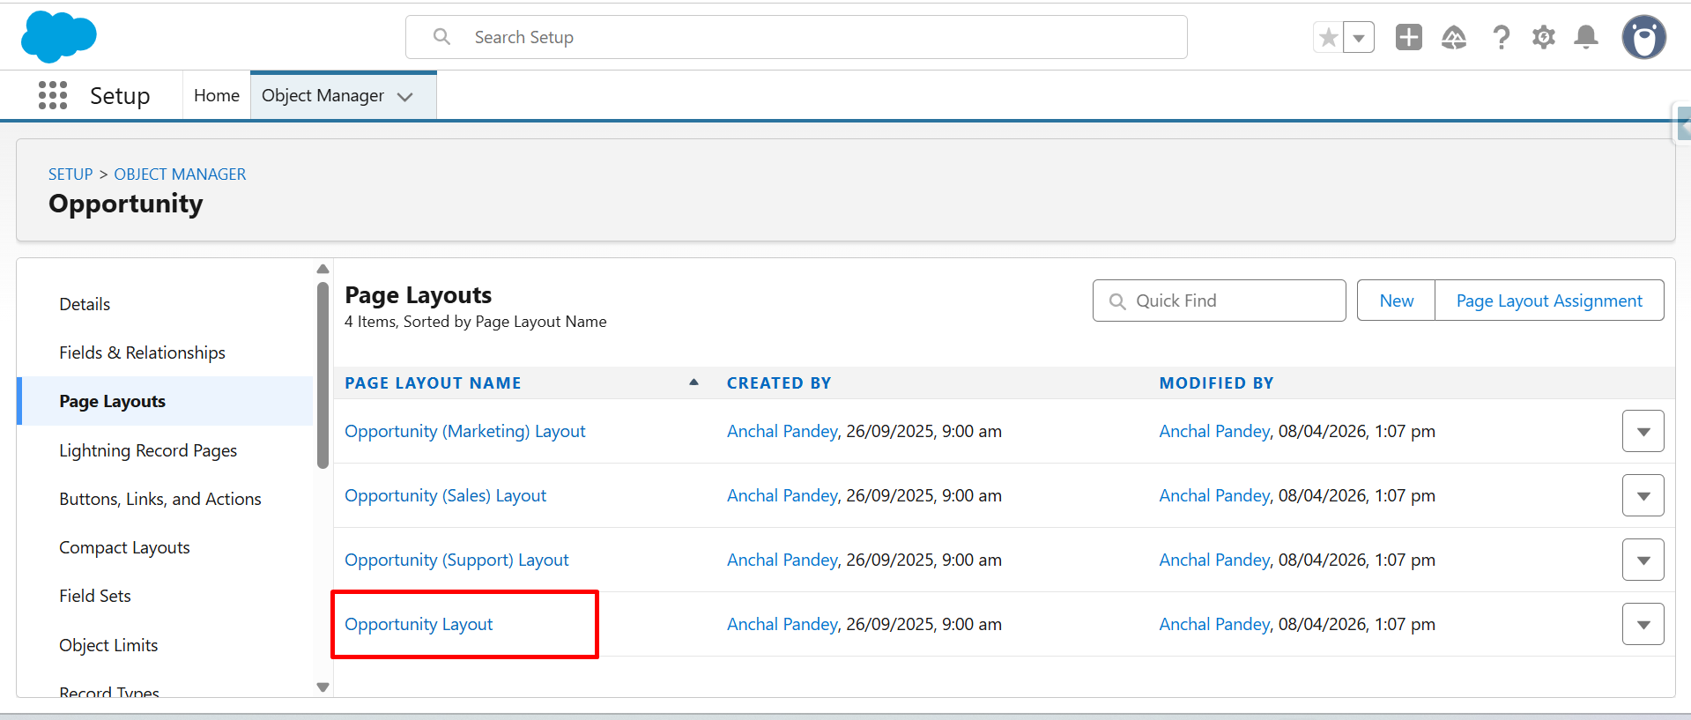Click the Favorites star icon
1691x720 pixels.
coord(1328,37)
